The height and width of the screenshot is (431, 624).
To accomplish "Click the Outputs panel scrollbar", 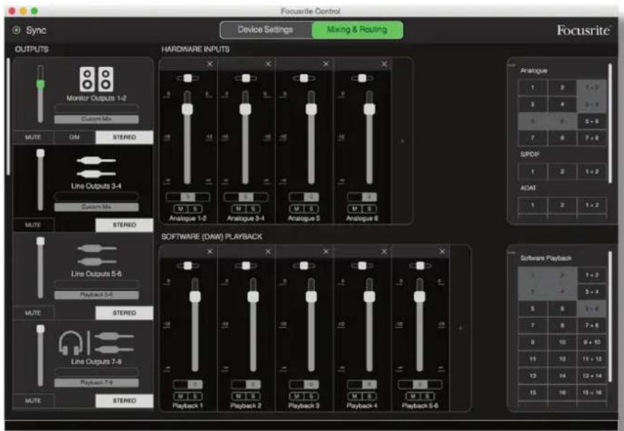I will tap(8, 117).
